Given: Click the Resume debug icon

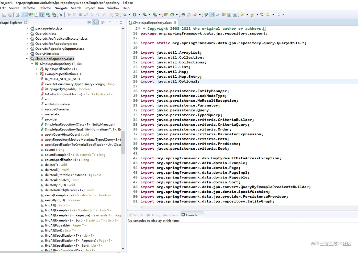Looking at the screenshot, I should click(x=69, y=15).
